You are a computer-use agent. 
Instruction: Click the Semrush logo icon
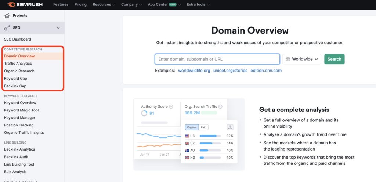coord(11,5)
